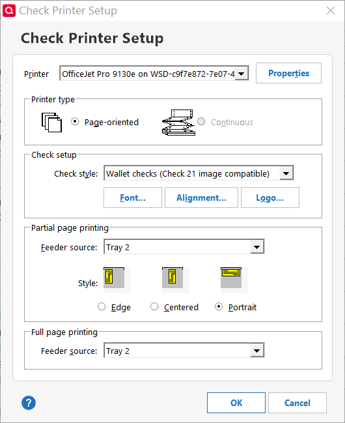
Task: Choose the Centered radio button
Action: point(154,307)
